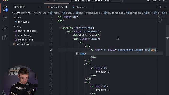Collapse the img folder
169x95 pixels.
click(x=14, y=26)
